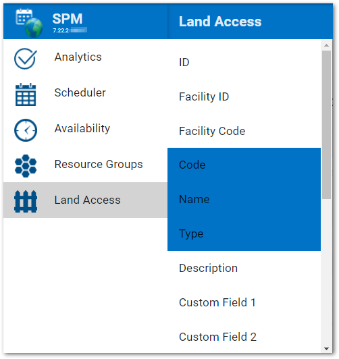
Task: Click the scrollbar down arrow
Action: [326, 349]
